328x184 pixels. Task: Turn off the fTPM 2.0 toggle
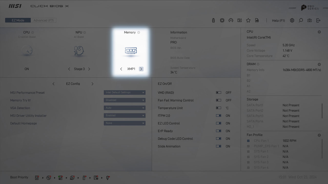point(218,116)
